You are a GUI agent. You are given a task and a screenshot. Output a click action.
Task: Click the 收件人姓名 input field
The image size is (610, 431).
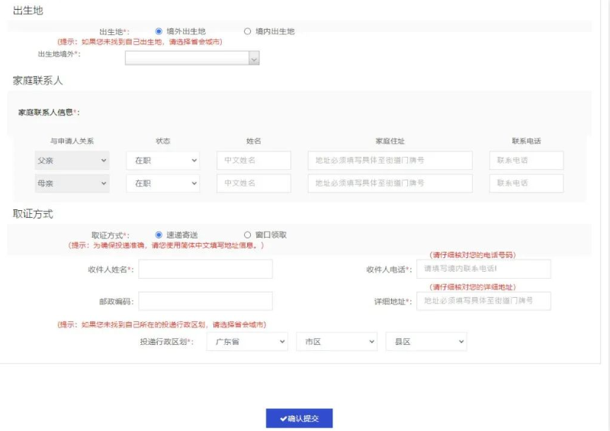coord(205,269)
